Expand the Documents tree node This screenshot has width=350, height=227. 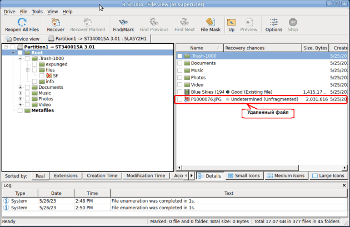21,87
